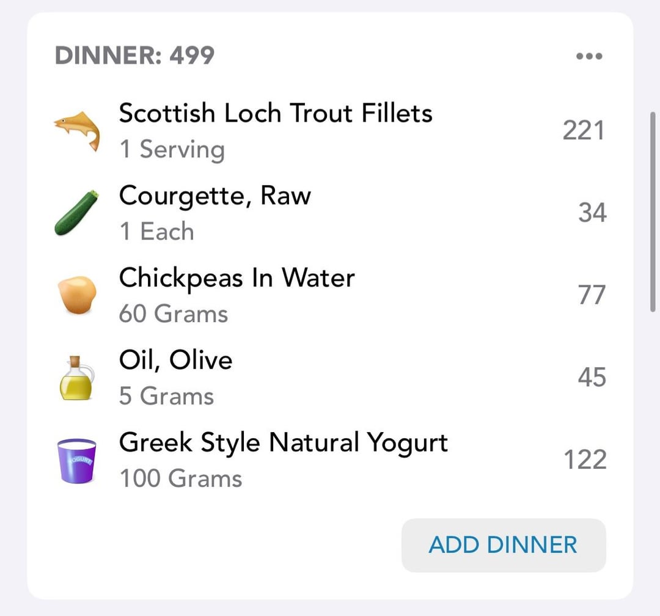660x616 pixels.
Task: Click the ADD DINNER button
Action: coord(504,545)
